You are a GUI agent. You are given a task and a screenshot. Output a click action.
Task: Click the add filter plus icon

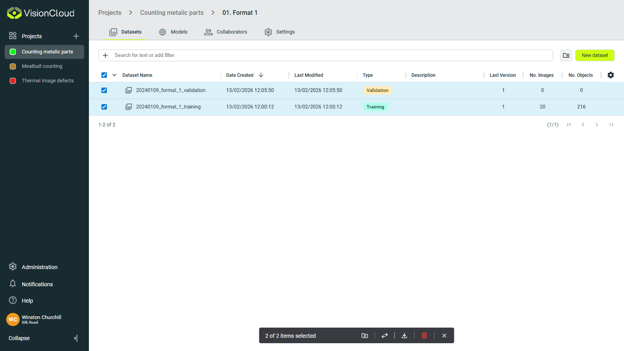click(105, 55)
